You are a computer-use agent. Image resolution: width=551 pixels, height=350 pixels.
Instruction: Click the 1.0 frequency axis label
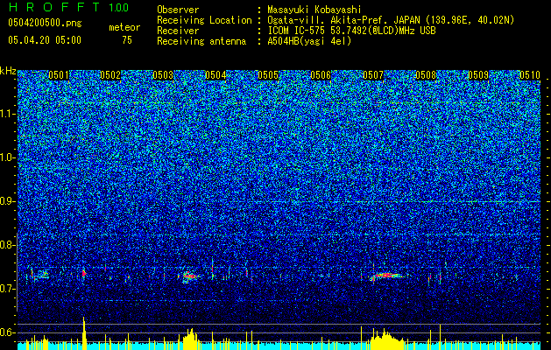click(x=8, y=158)
